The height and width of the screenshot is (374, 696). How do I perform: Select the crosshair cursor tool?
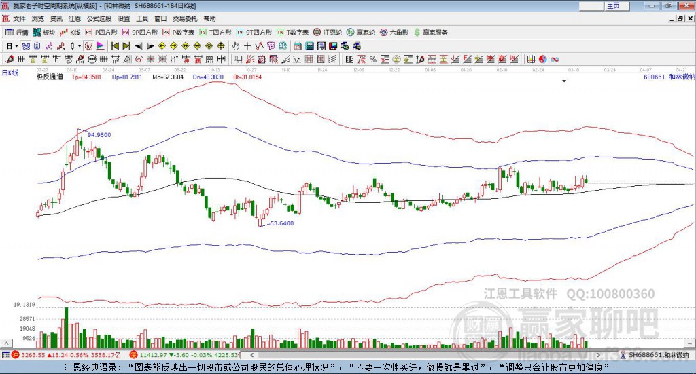click(x=247, y=46)
